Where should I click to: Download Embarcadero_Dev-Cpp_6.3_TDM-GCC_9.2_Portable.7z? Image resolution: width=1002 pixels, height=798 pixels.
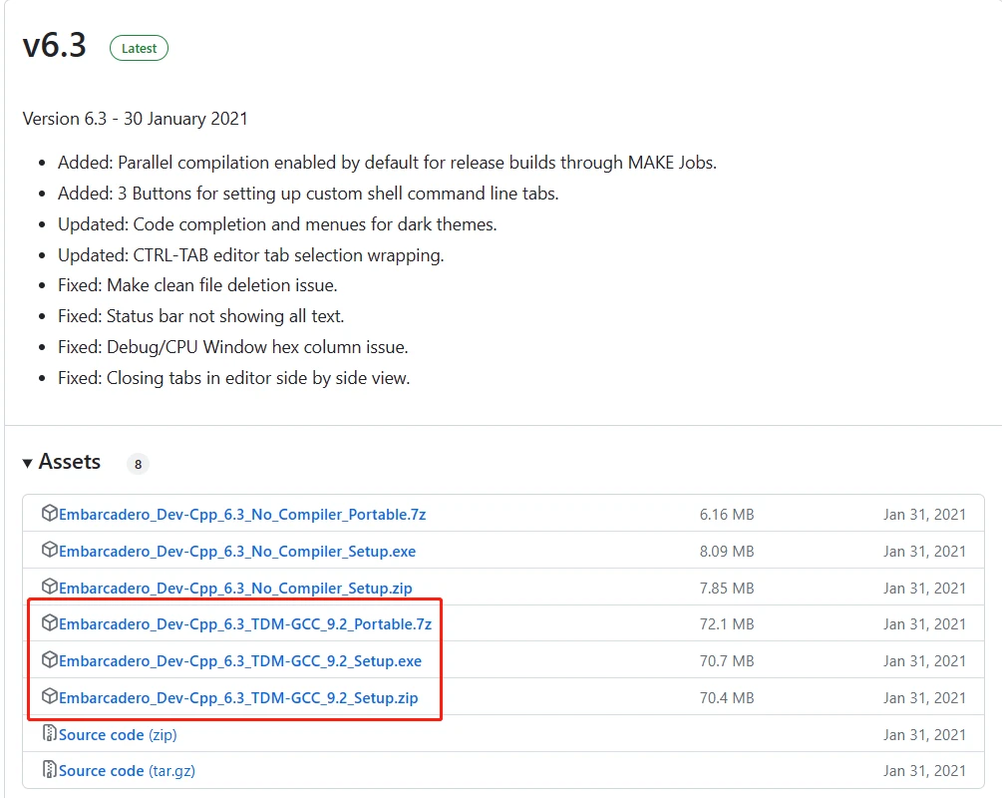click(x=245, y=624)
